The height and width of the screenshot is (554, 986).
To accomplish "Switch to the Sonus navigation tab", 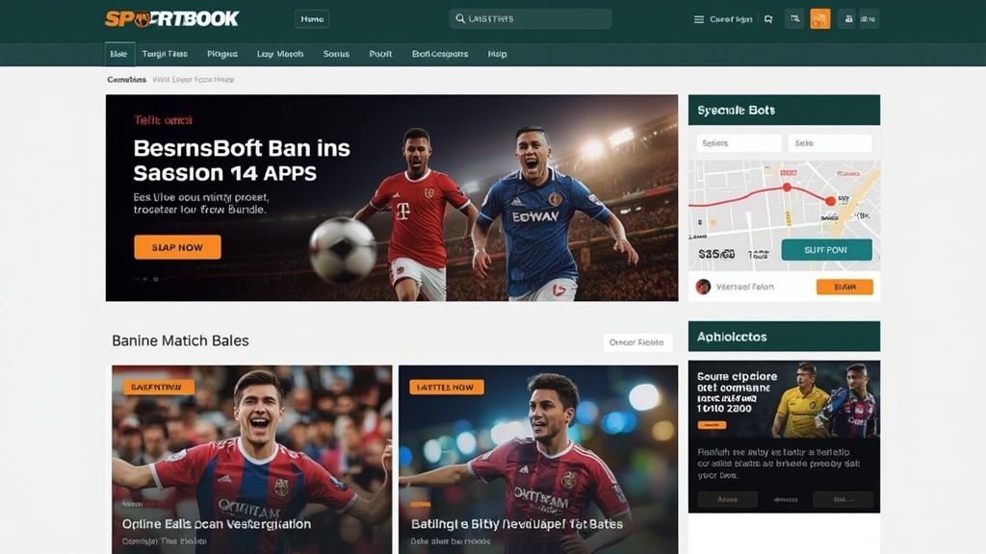I will (336, 55).
